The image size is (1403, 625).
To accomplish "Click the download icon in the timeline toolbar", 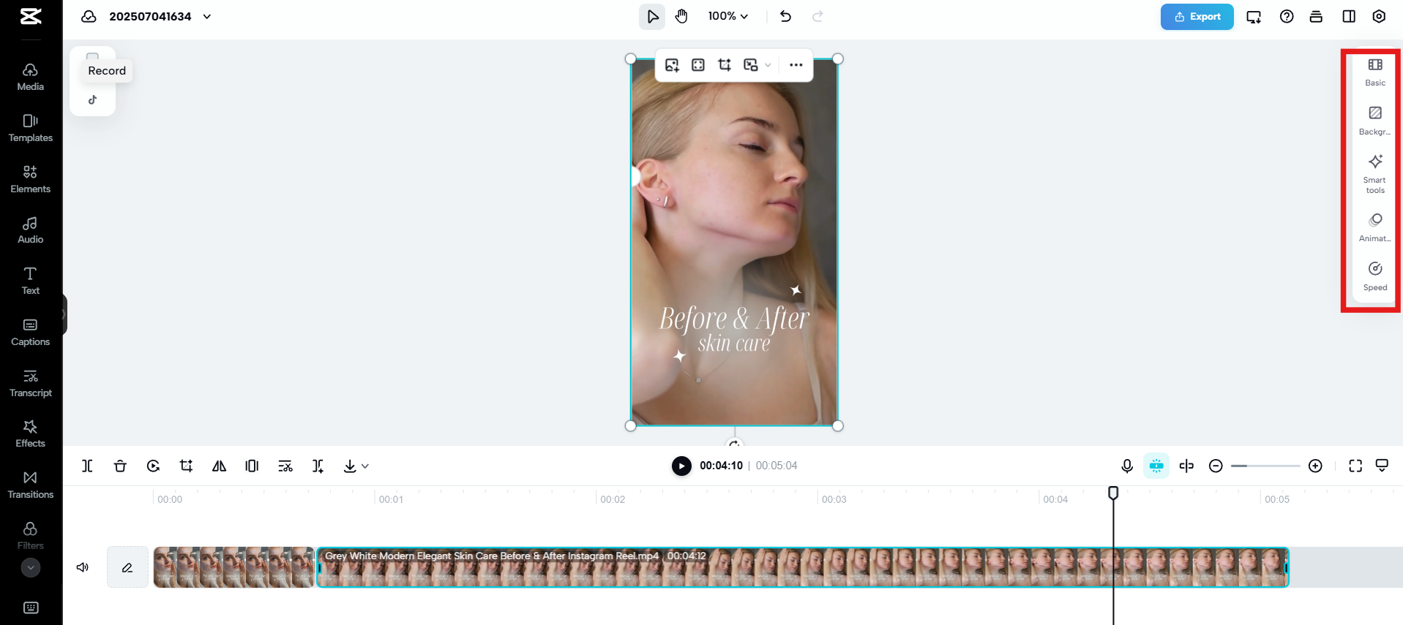I will click(350, 466).
